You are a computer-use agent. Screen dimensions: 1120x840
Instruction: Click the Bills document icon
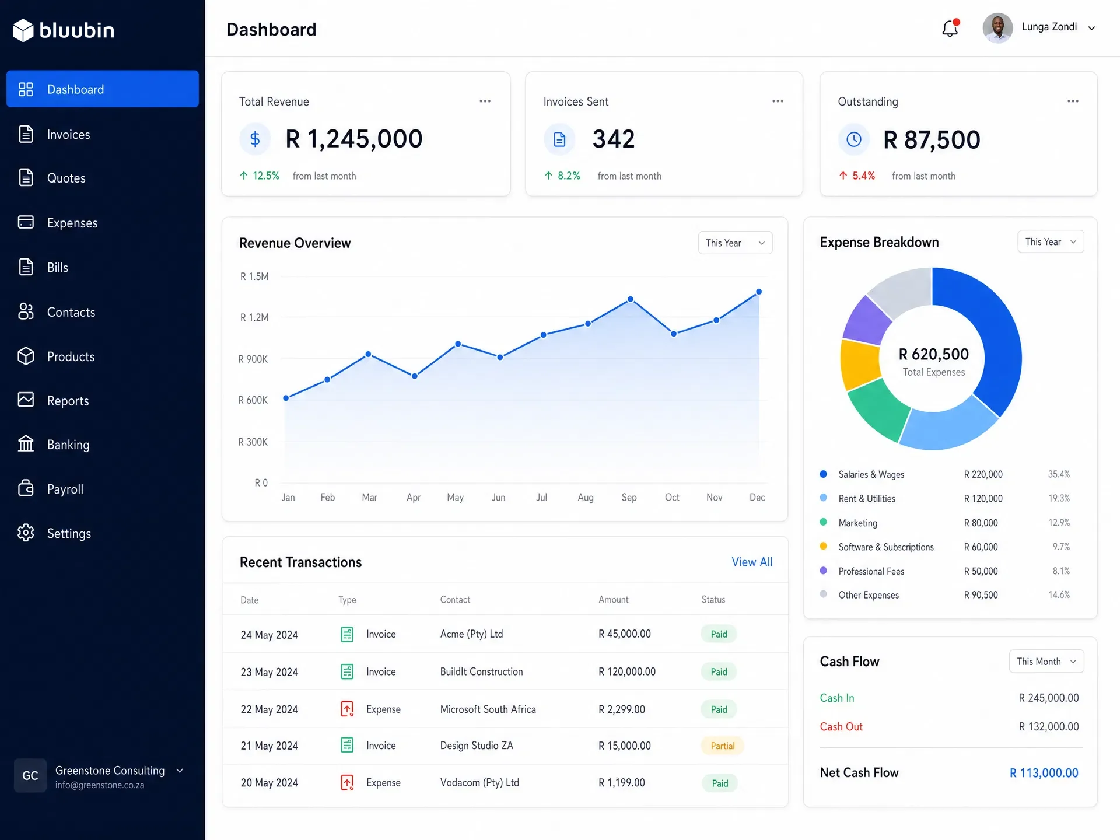26,267
